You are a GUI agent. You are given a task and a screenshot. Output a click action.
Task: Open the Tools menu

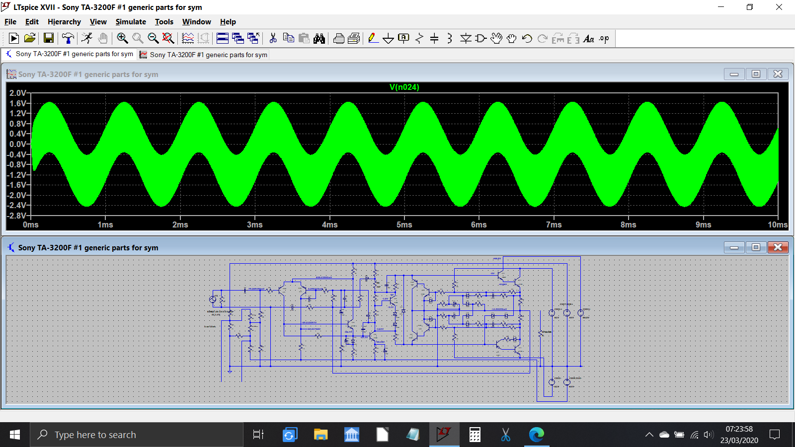click(x=164, y=21)
